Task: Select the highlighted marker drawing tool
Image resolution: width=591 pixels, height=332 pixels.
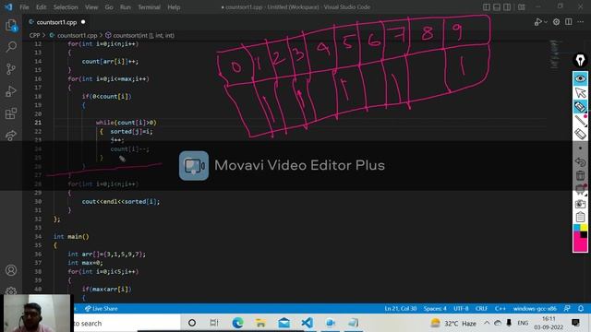Action: pos(580,107)
